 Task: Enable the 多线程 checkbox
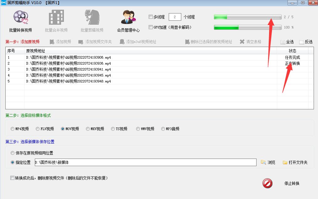coord(151,17)
